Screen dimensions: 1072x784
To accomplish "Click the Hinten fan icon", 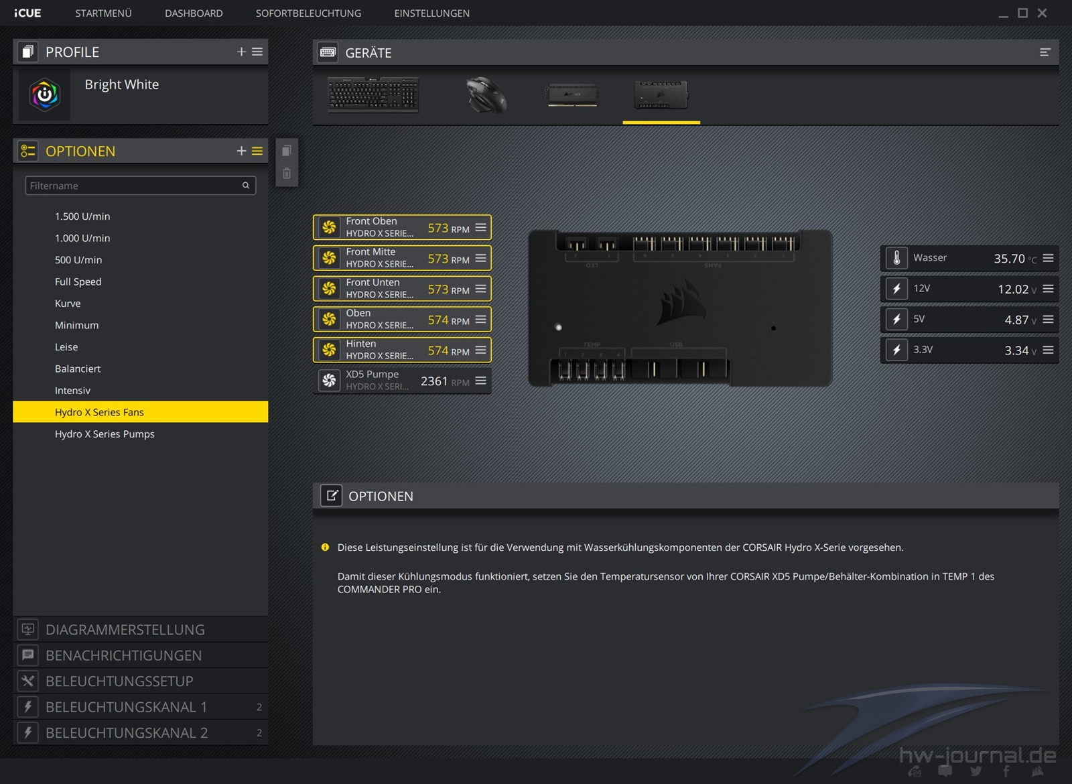I will [329, 350].
